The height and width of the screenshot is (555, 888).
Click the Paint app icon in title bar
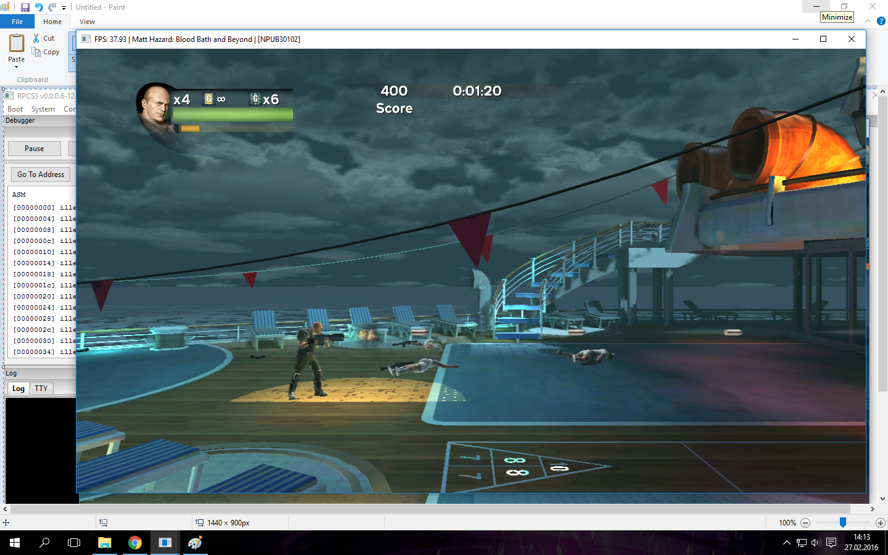tap(5, 7)
